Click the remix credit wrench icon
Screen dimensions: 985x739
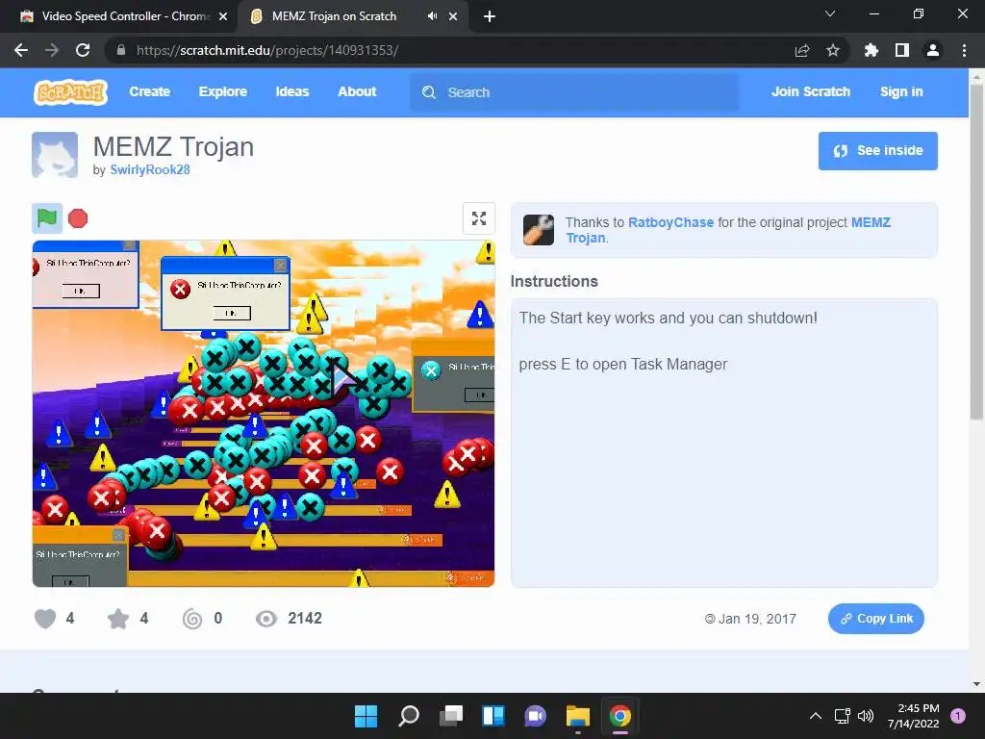[x=539, y=229]
